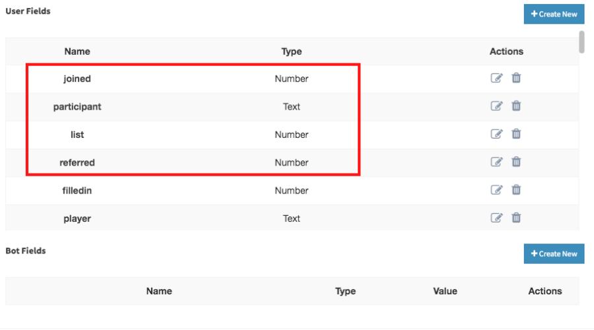Delete the list field
This screenshot has height=330, width=594.
(516, 134)
